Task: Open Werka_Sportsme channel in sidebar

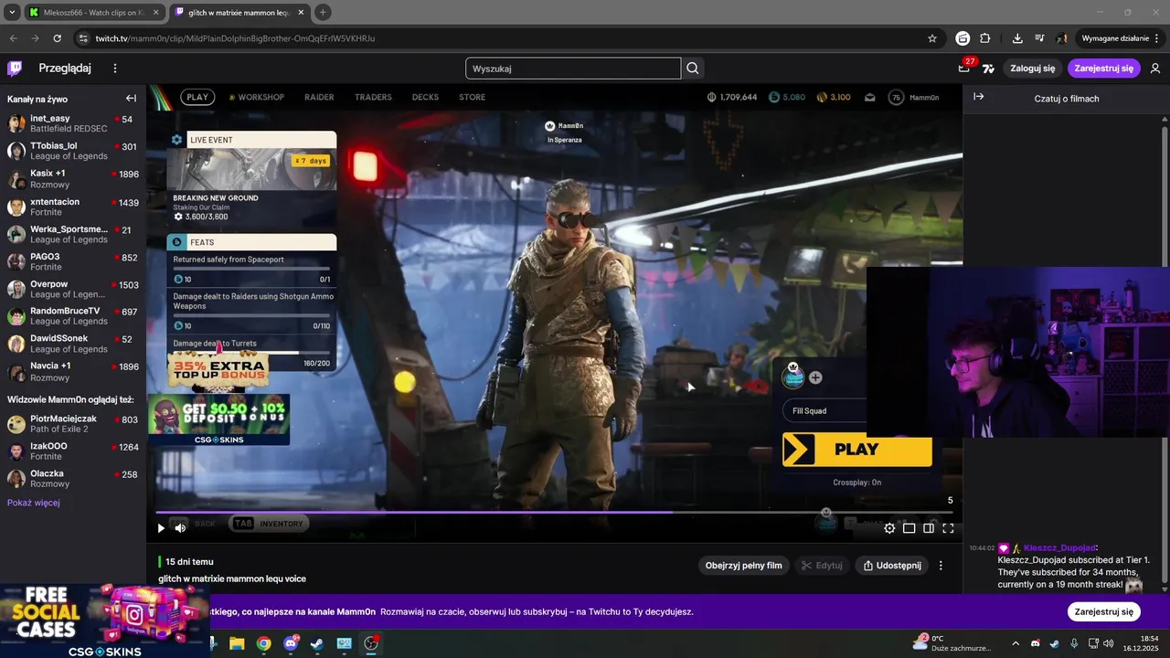Action: [73, 234]
